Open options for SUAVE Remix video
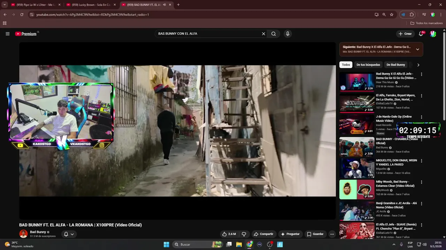This screenshot has height=250, width=446. point(421,225)
